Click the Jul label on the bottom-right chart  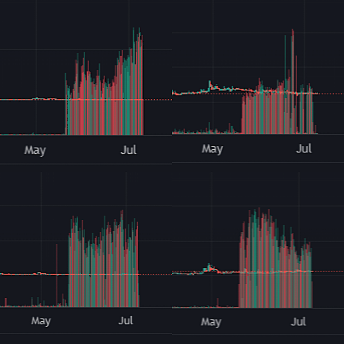click(x=298, y=322)
